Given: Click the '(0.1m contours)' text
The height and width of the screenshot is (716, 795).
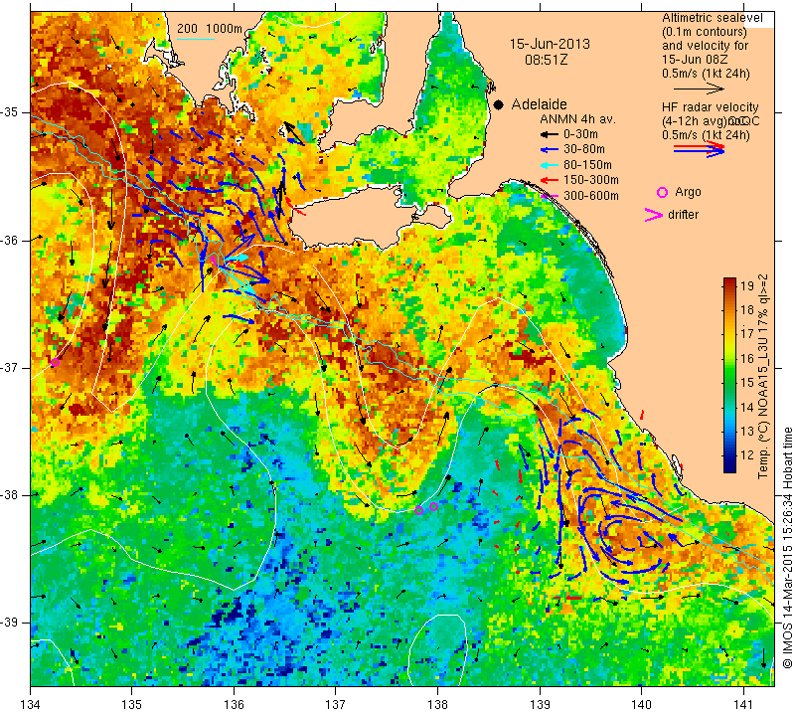Looking at the screenshot, I should (705, 32).
